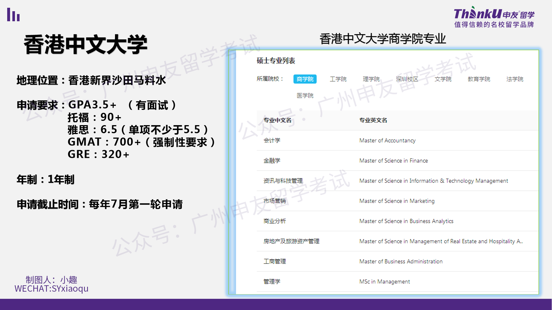Open the 金融学 program row

pyautogui.click(x=398, y=160)
